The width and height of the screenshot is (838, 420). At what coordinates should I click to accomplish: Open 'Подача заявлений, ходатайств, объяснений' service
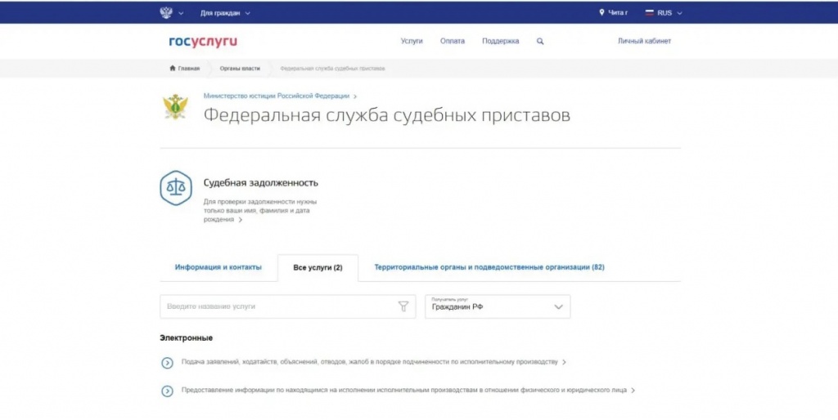point(369,362)
